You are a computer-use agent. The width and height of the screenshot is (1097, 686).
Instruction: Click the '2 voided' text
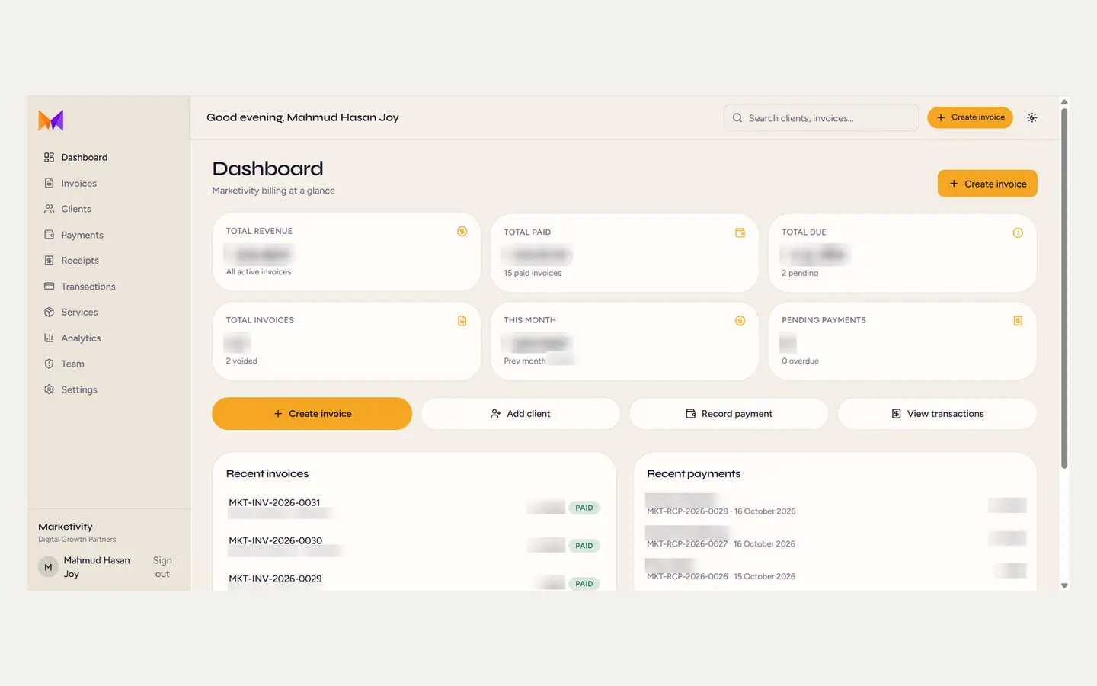point(241,361)
